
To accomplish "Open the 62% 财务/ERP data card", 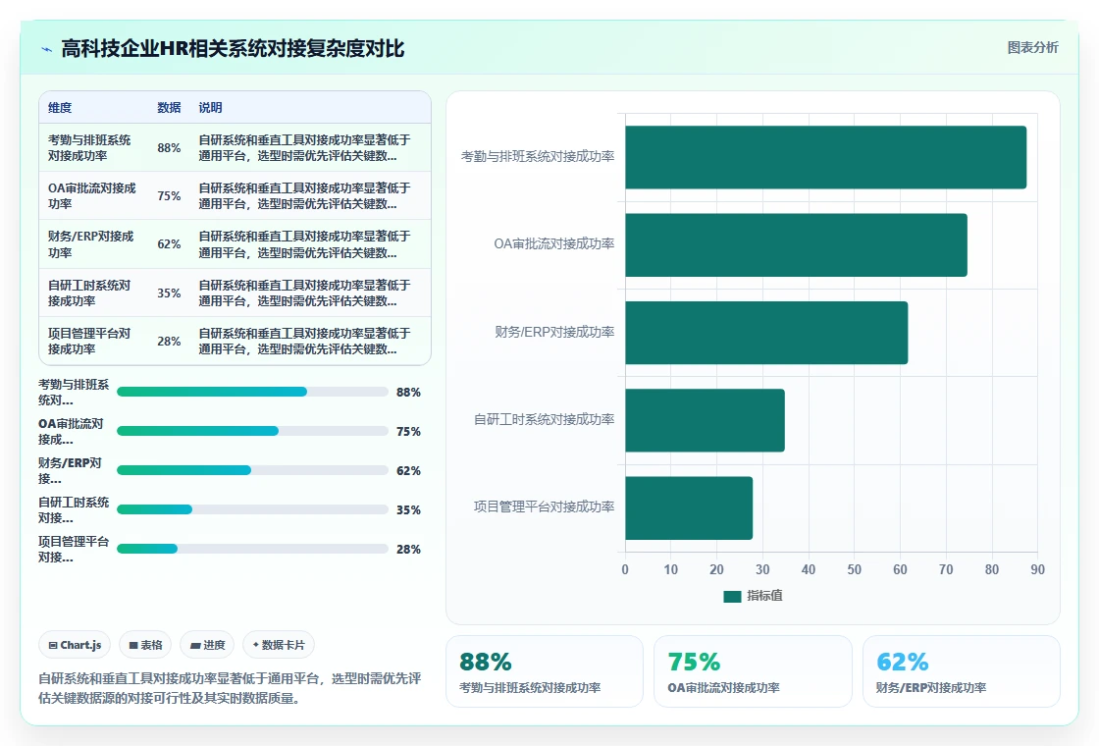I will click(x=961, y=671).
